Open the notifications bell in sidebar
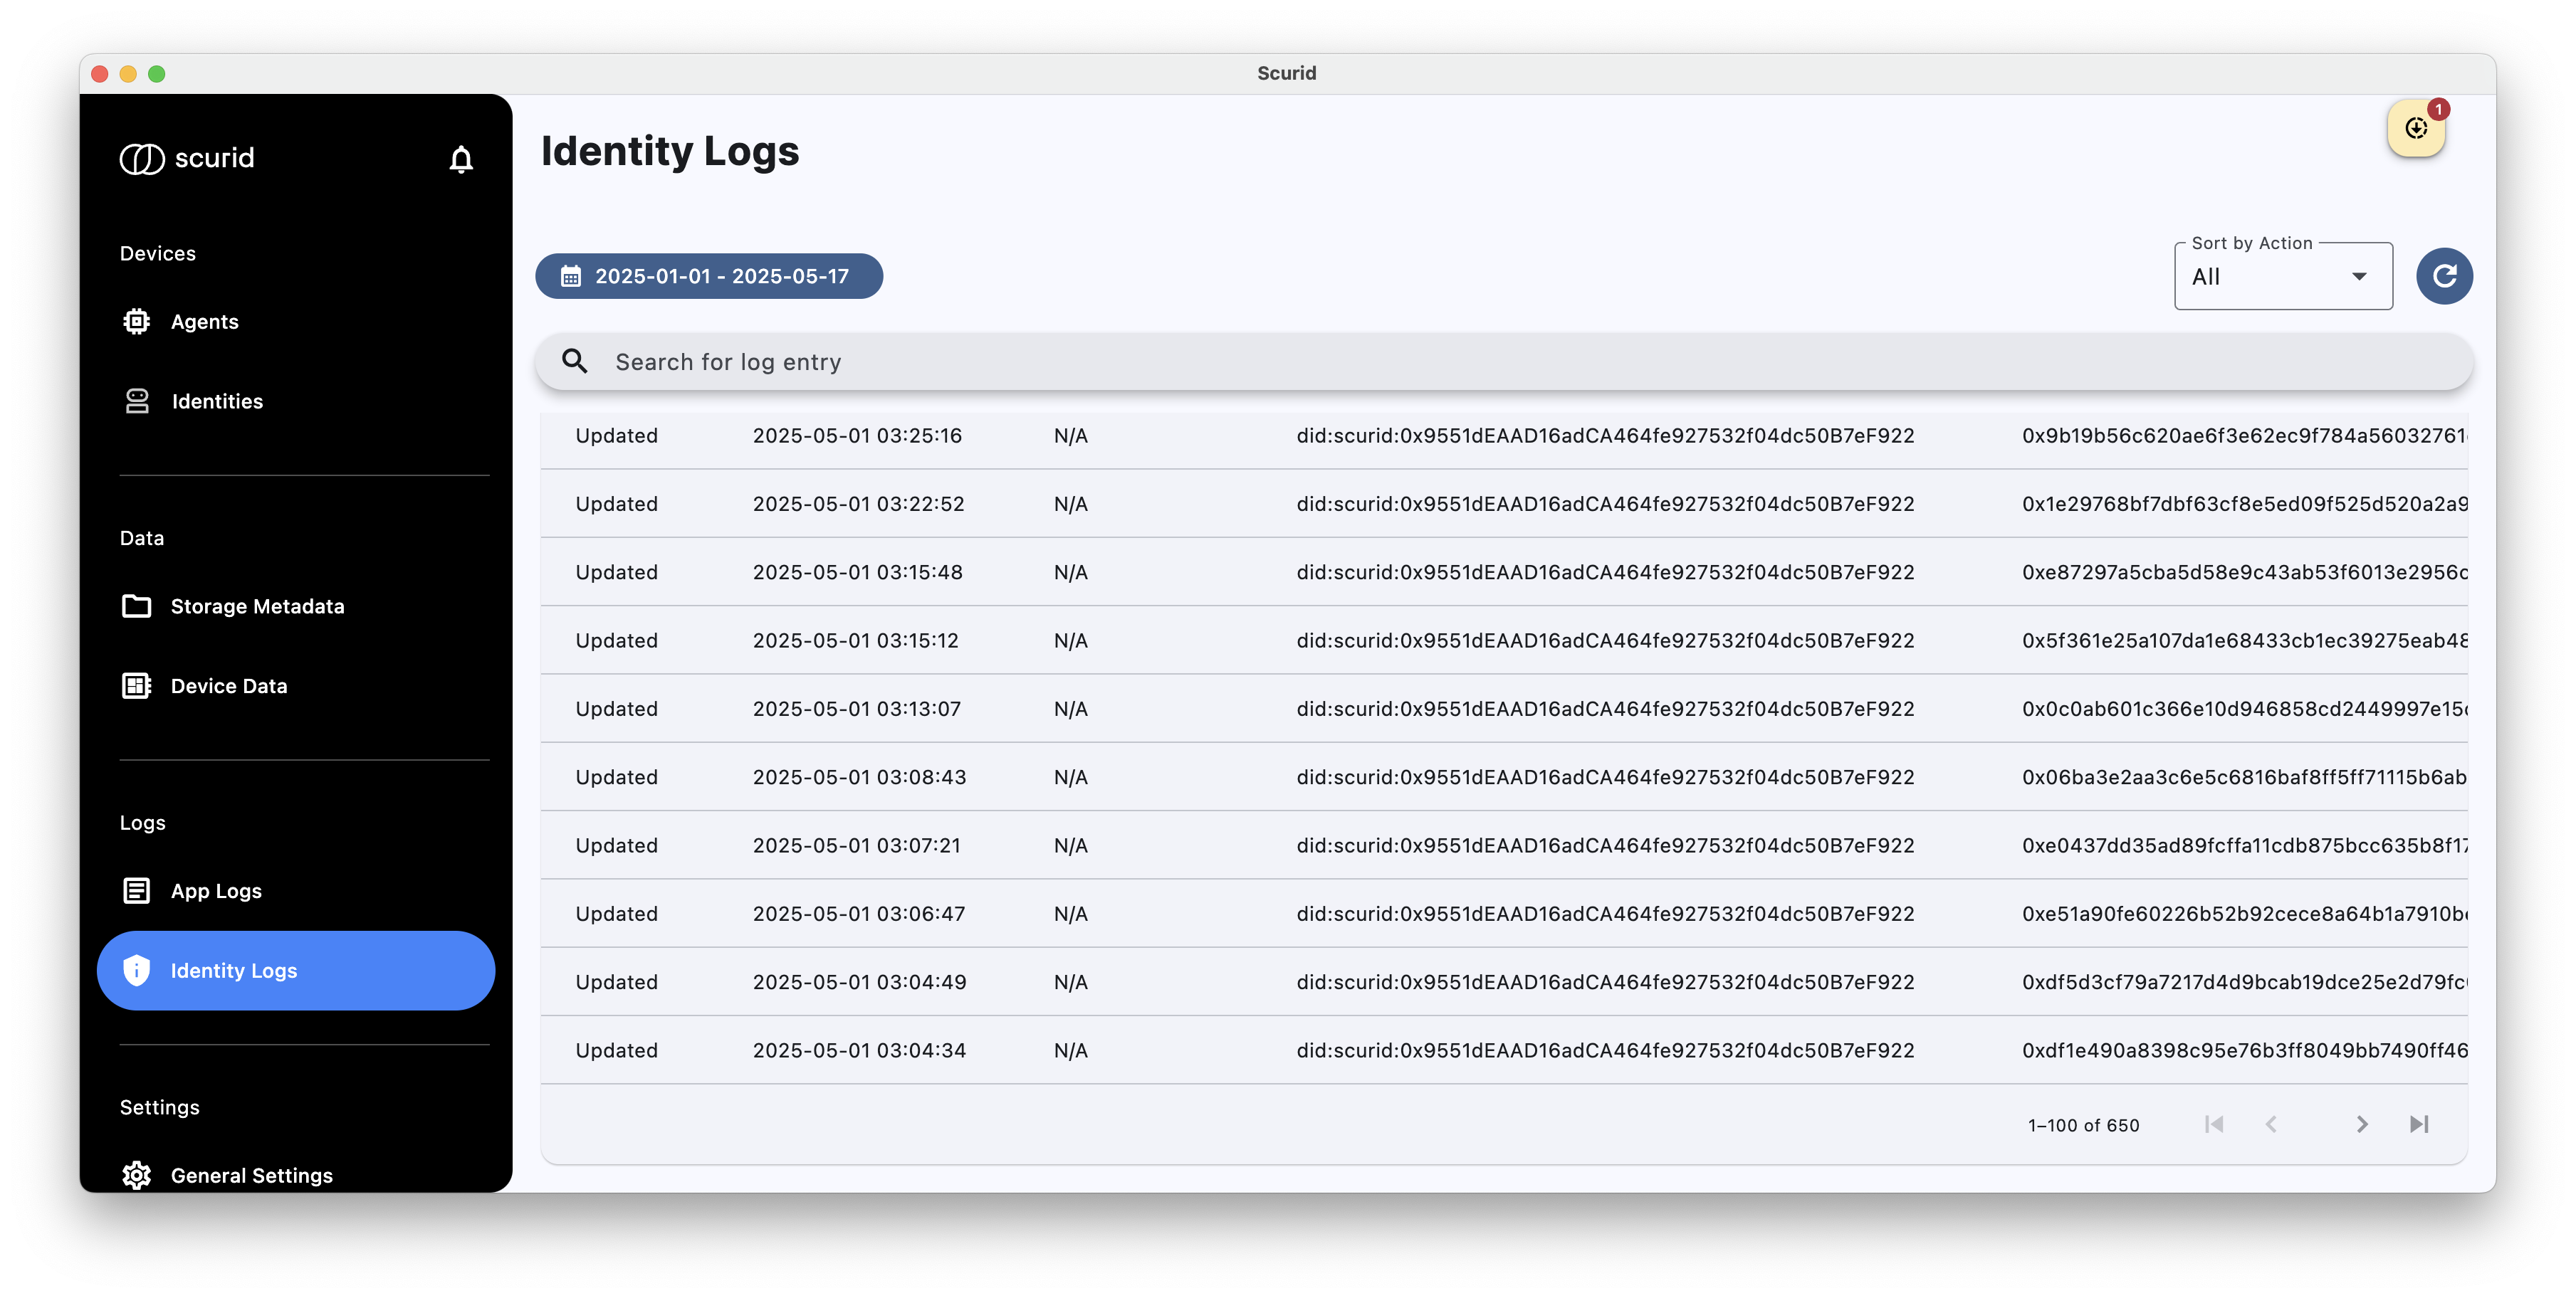The width and height of the screenshot is (2576, 1298). pos(461,159)
